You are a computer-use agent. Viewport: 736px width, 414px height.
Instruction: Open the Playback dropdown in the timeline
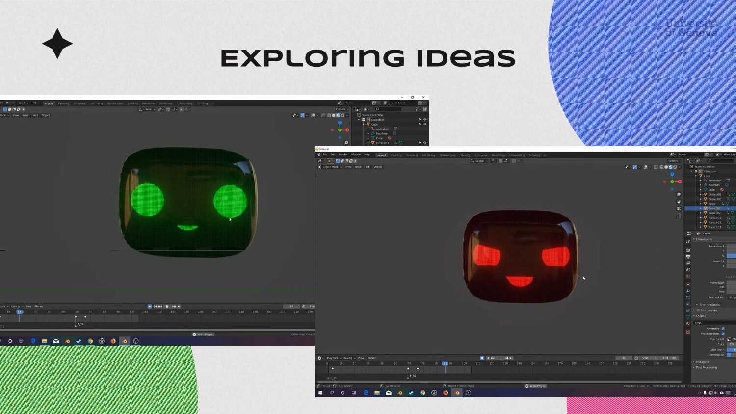[333, 358]
